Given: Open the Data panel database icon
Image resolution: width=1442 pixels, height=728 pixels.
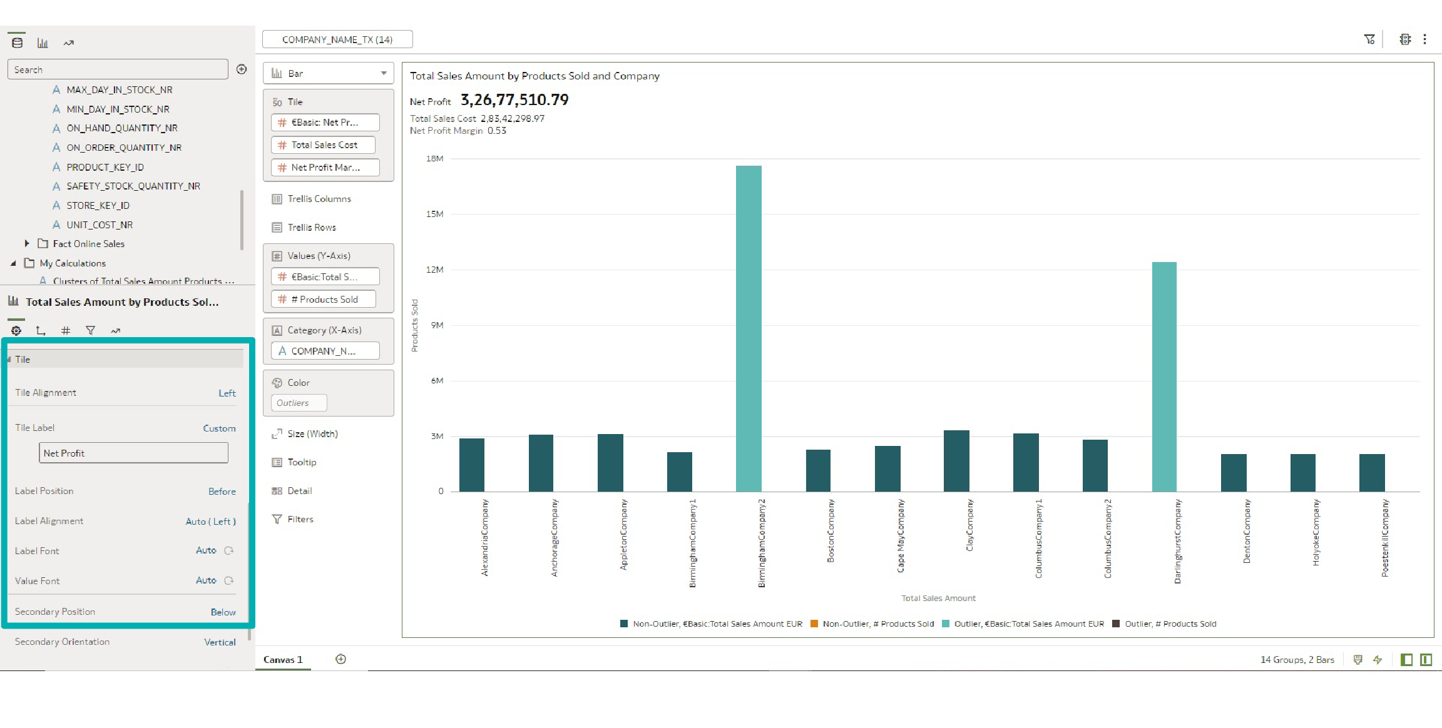Looking at the screenshot, I should [x=18, y=43].
